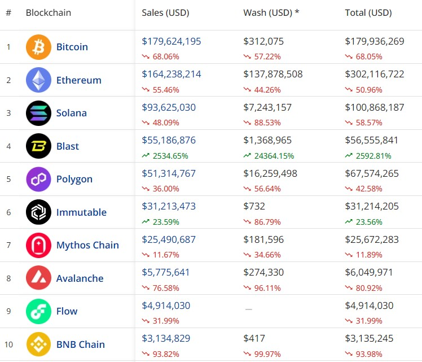Click the Polygon logo icon
Image resolution: width=422 pixels, height=362 pixels.
point(38,179)
